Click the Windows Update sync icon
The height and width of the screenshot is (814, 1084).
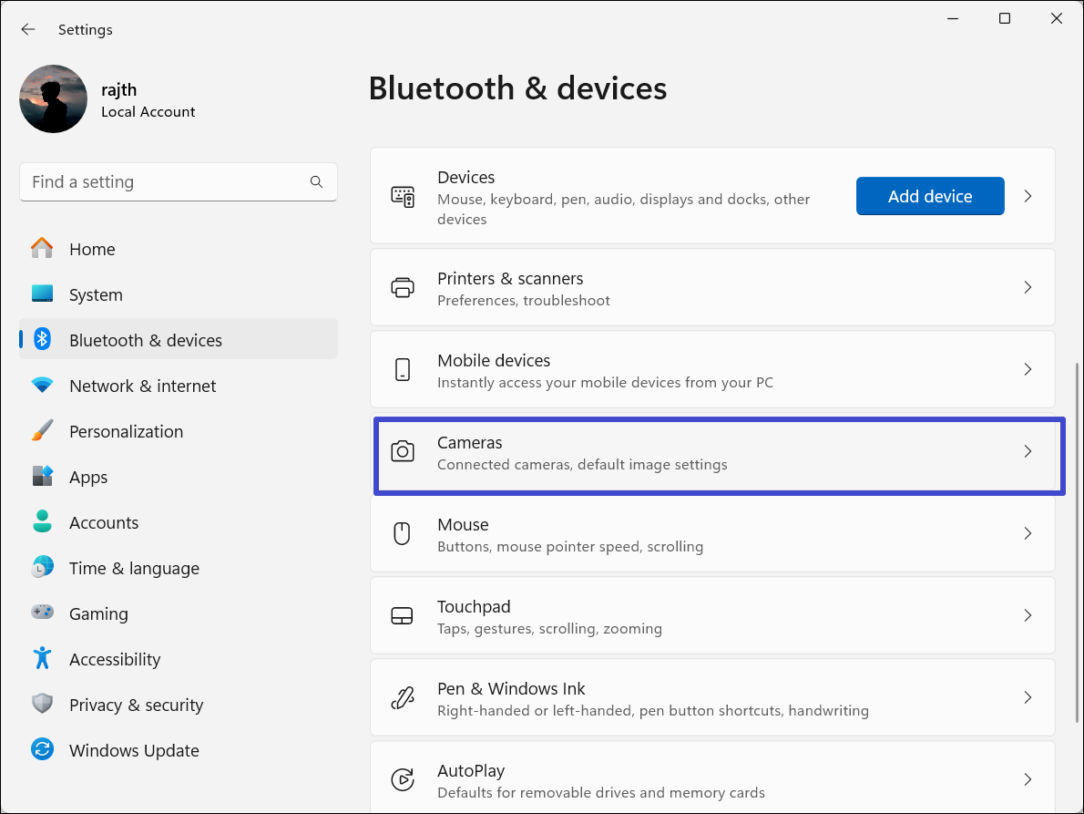42,750
